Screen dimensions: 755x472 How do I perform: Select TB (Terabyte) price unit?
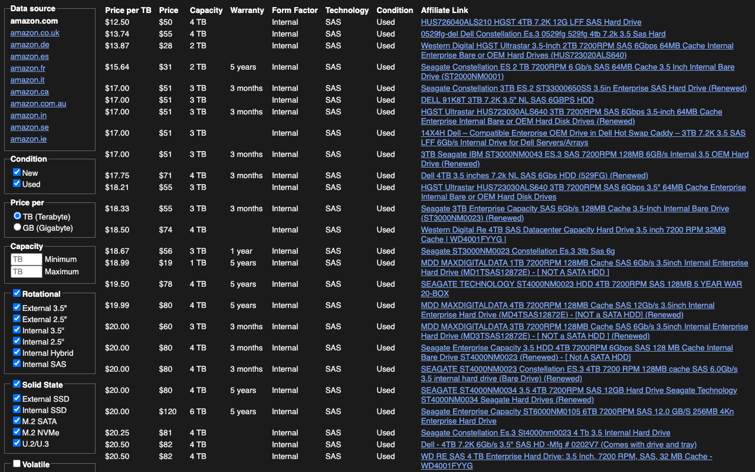pyautogui.click(x=17, y=216)
